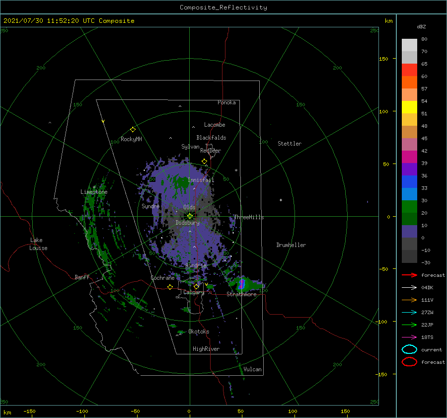Click the ThreeHills label

[249, 217]
